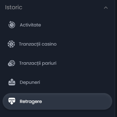Viewport: 117px width, 117px height.
Task: Click the blank row area beside Activitate
Action: 76,25
